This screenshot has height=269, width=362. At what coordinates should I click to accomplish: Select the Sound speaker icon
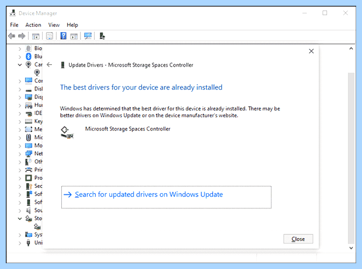[x=29, y=210]
